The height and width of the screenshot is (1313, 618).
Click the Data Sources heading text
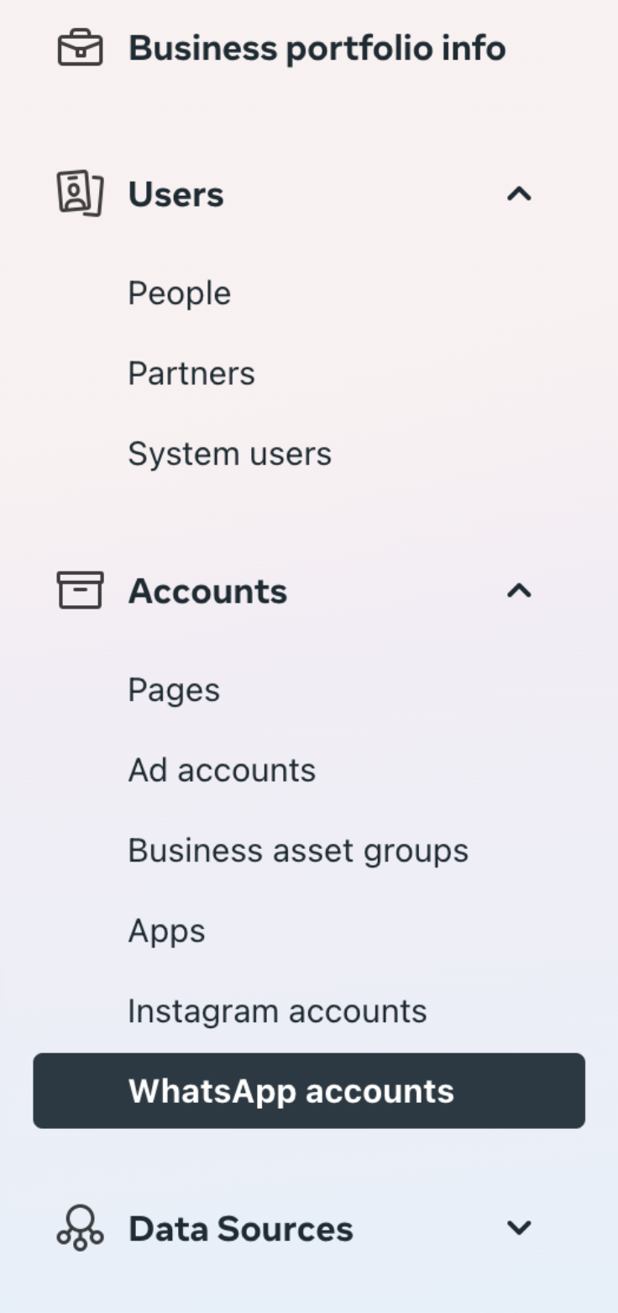coord(241,1228)
